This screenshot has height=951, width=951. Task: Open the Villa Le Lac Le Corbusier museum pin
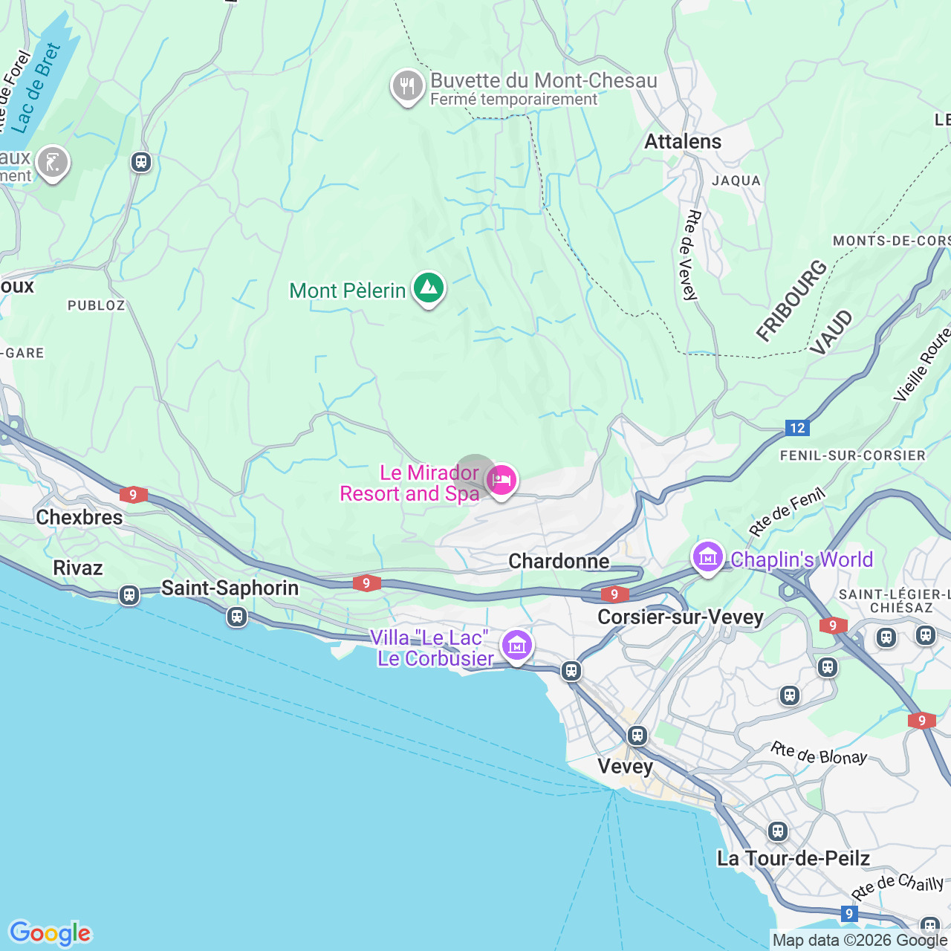(x=517, y=646)
